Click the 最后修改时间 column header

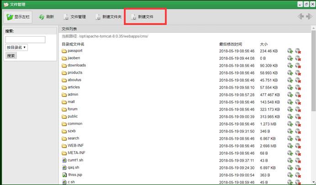[231, 44]
